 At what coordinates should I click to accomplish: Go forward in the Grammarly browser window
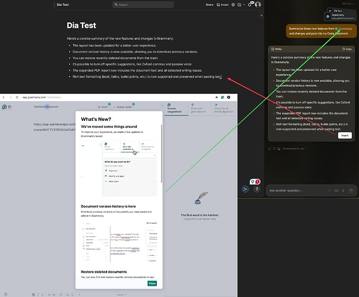(x=10, y=97)
